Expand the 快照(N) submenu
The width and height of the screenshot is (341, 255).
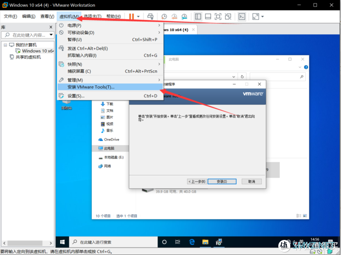pos(110,64)
